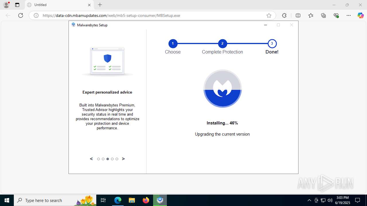367x206 pixels.
Task: Open Settings and more ellipsis menu
Action: pyautogui.click(x=349, y=15)
